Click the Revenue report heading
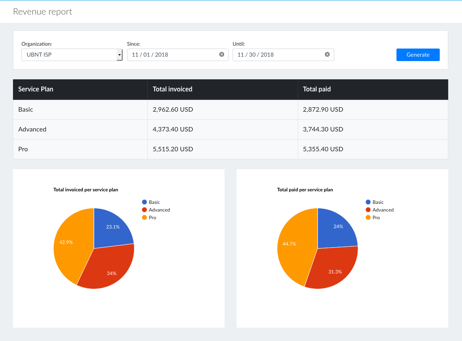This screenshot has width=462, height=341. (42, 11)
